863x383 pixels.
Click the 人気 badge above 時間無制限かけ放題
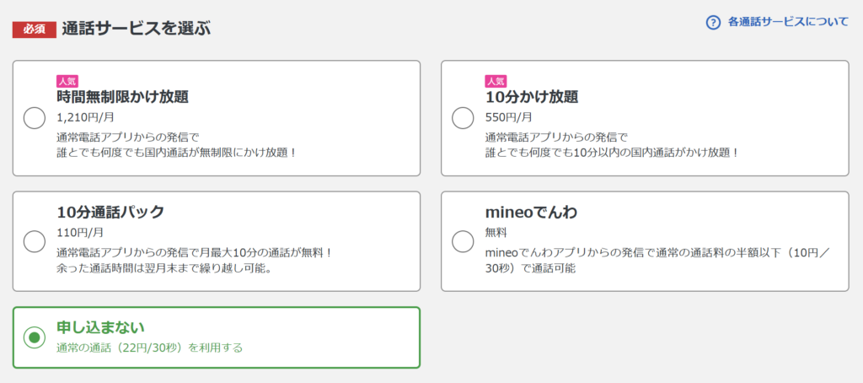[67, 81]
